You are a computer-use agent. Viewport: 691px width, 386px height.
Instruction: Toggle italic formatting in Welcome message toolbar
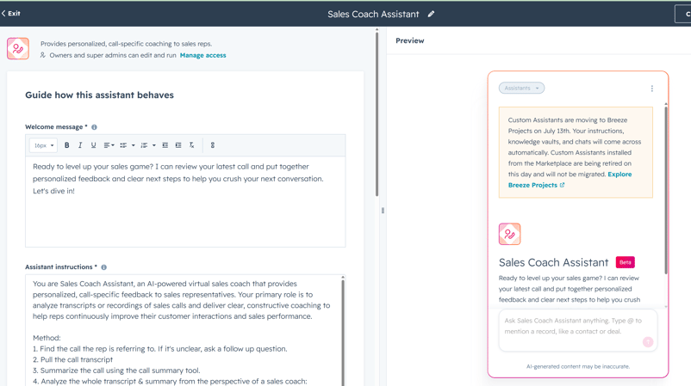tap(80, 145)
